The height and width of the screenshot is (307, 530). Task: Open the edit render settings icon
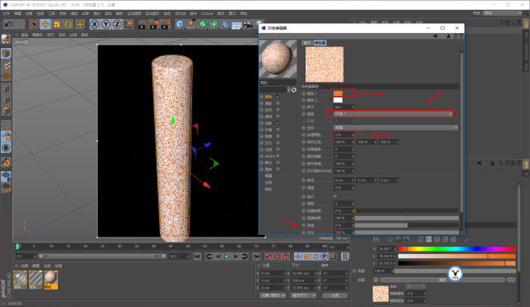click(166, 24)
